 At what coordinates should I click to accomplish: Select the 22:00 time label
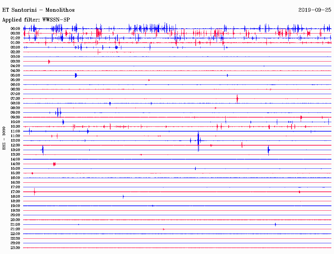pos(15,234)
